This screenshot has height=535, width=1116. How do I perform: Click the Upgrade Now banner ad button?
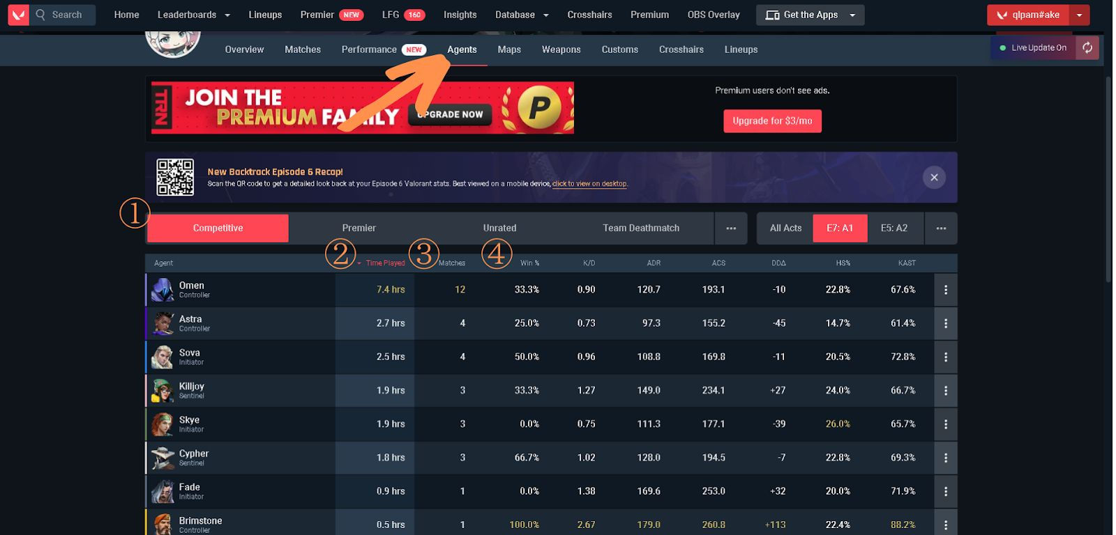[x=451, y=114]
